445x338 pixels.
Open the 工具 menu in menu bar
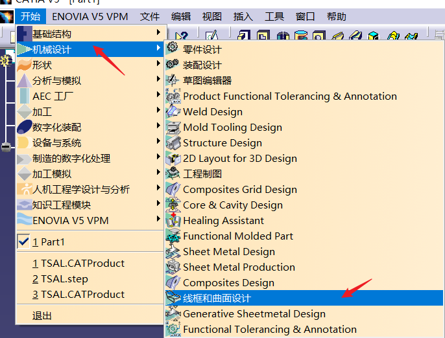[275, 16]
